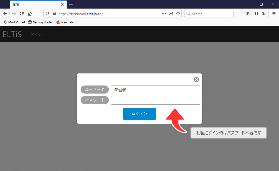Open a new tab with plus button
This screenshot has width=279, height=171.
(71, 4)
